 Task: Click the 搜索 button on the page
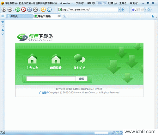82,79
